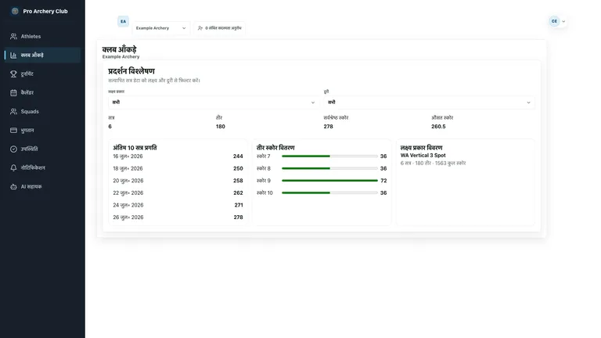Open the Squads sidebar item
Image resolution: width=601 pixels, height=338 pixels.
click(42, 112)
